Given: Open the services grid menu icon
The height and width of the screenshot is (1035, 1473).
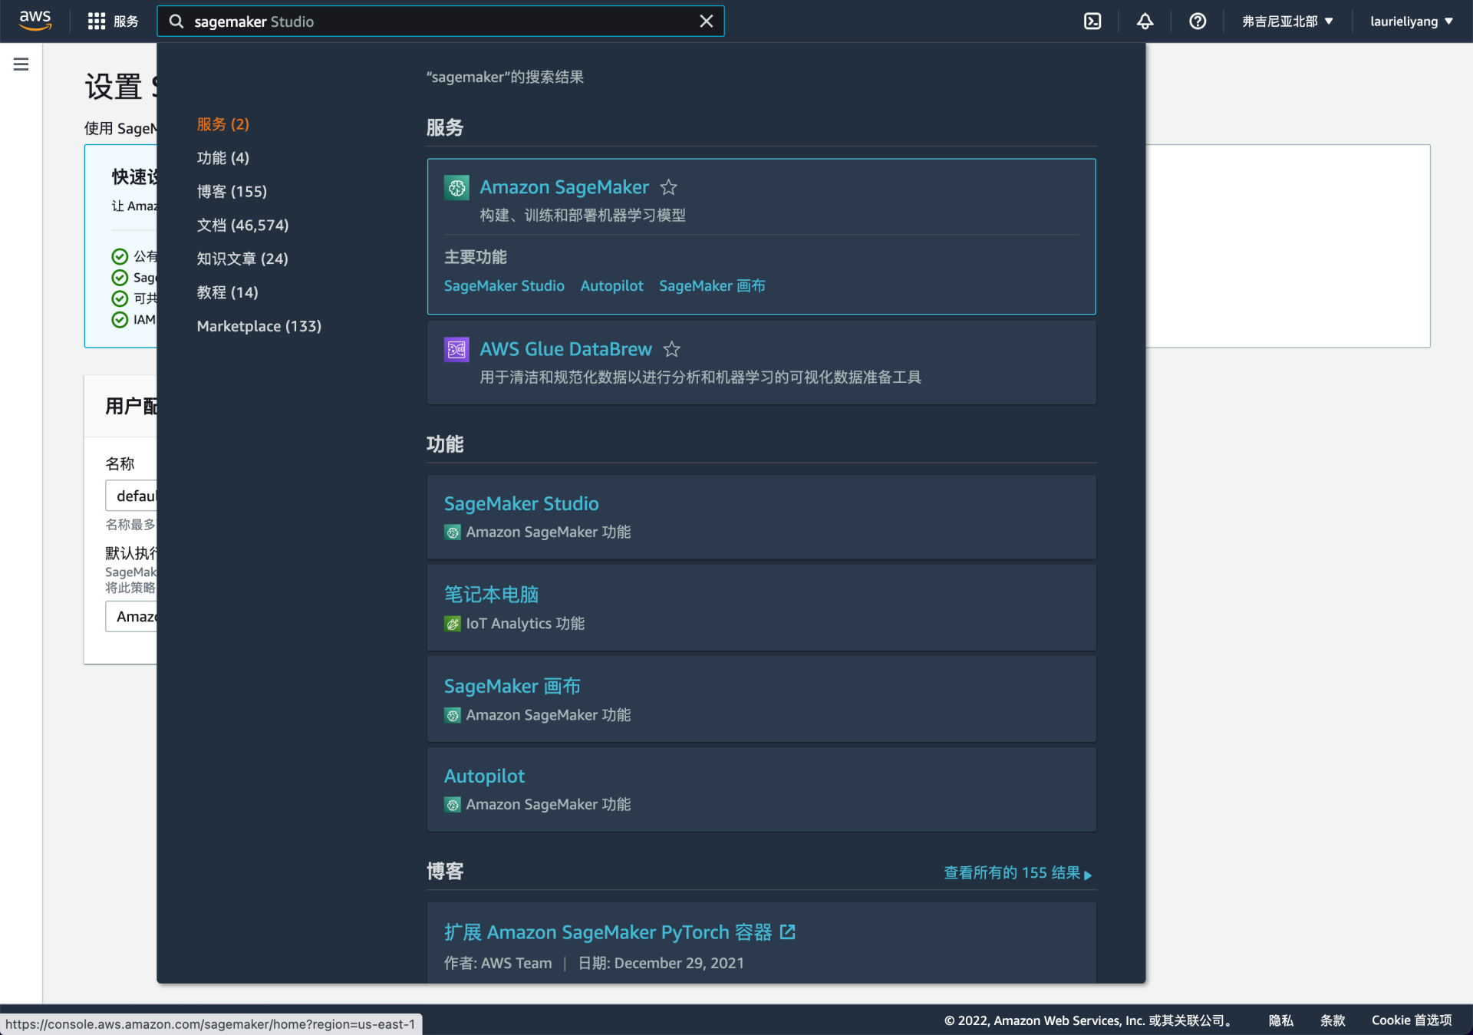Looking at the screenshot, I should pyautogui.click(x=97, y=21).
